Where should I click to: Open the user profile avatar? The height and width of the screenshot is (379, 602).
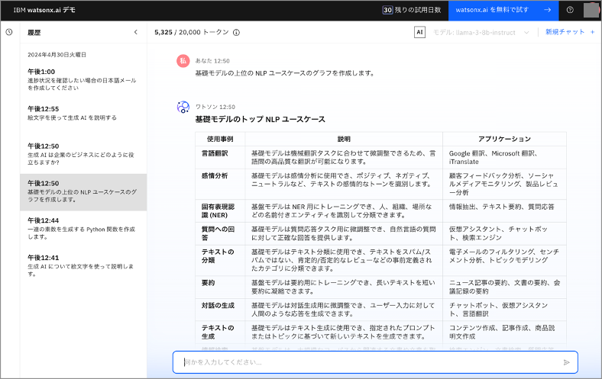[x=591, y=10]
